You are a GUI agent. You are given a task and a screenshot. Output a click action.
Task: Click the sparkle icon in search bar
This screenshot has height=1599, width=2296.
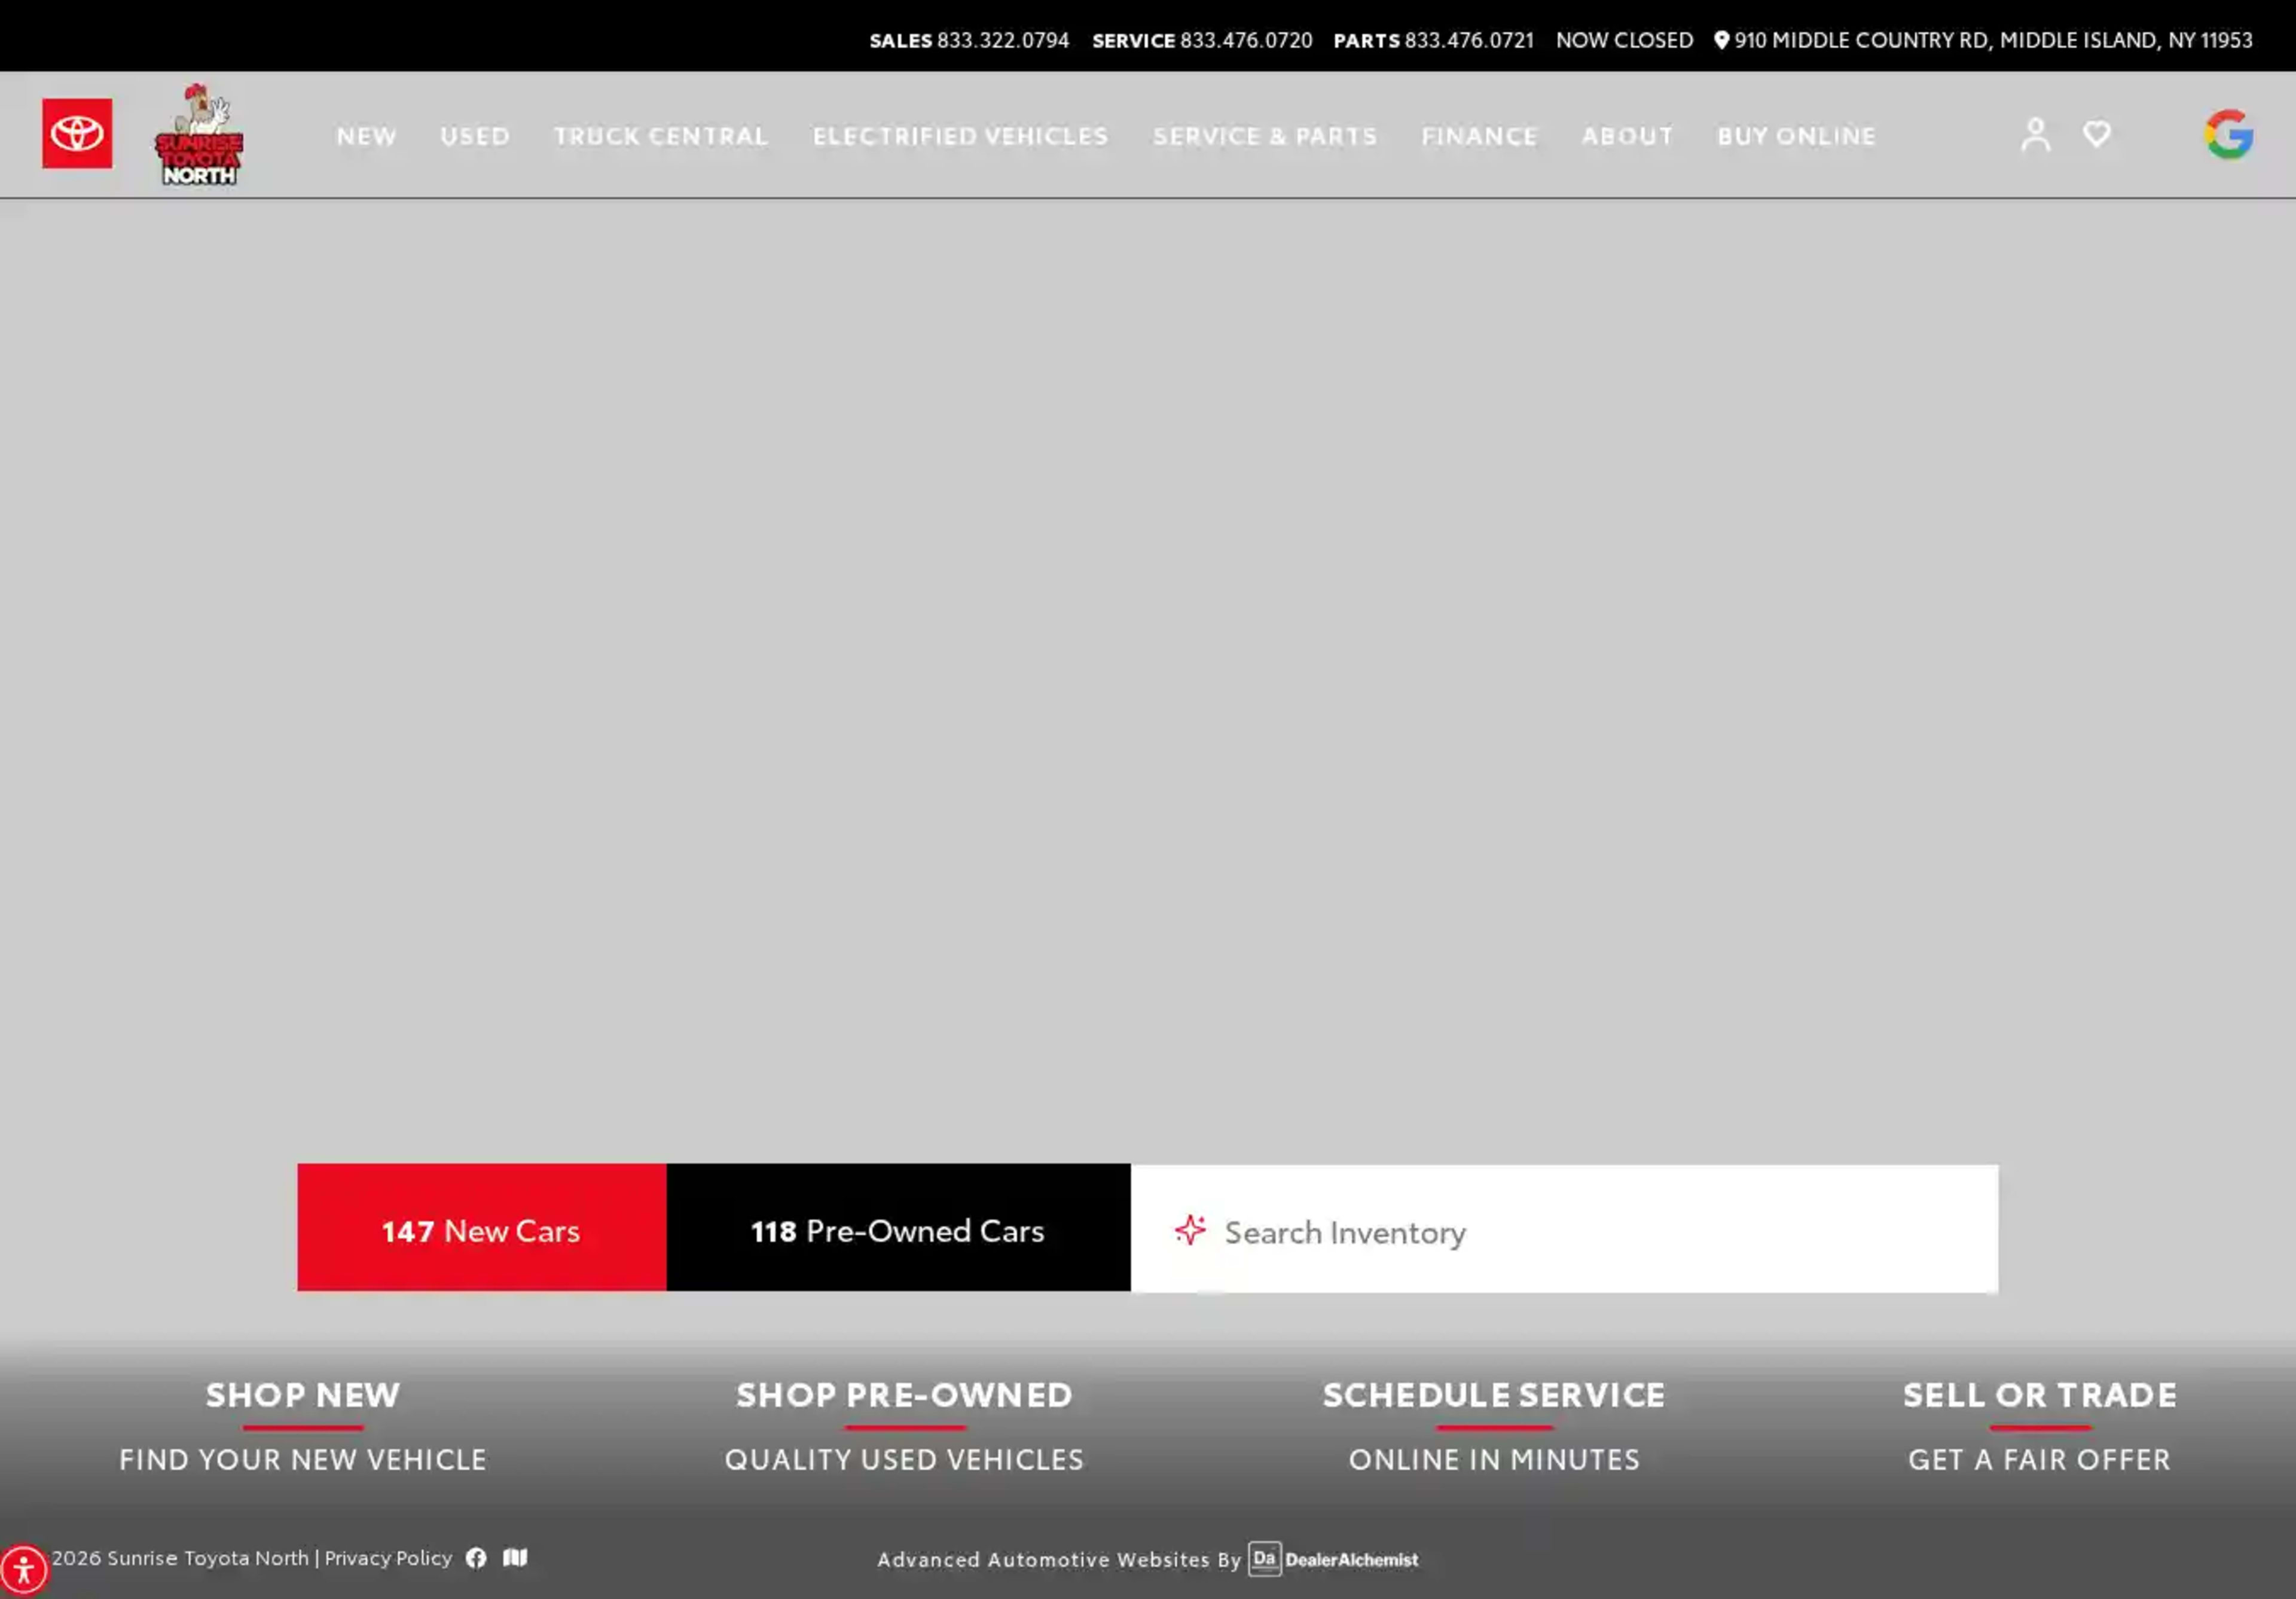1190,1229
